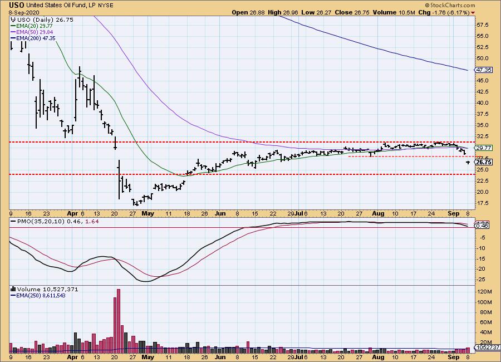Click the Jun label below the price panel
Image resolution: width=501 pixels, height=362 pixels.
coord(220,213)
